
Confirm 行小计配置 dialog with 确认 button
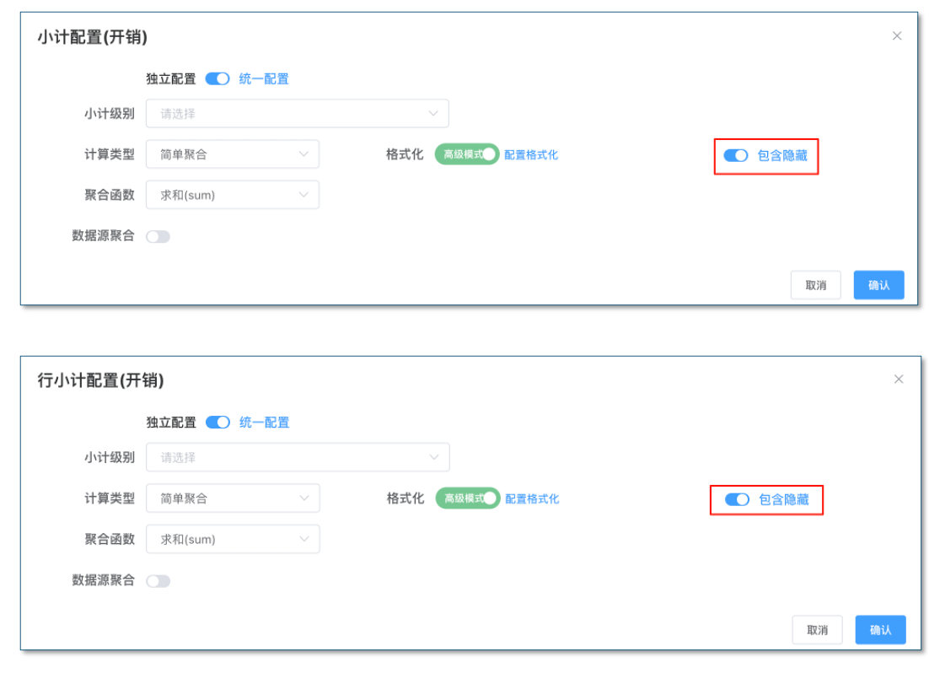pyautogui.click(x=880, y=630)
